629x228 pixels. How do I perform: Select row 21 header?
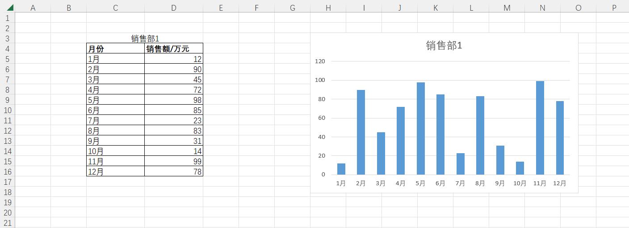tap(7, 223)
